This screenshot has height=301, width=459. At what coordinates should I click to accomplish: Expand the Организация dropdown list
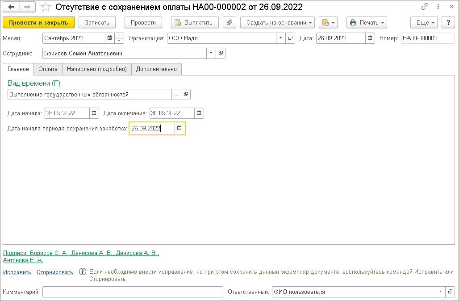[x=280, y=38]
